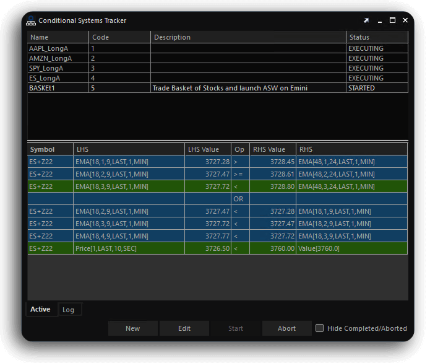Click the Name column header
This screenshot has width=430, height=363.
[58, 37]
